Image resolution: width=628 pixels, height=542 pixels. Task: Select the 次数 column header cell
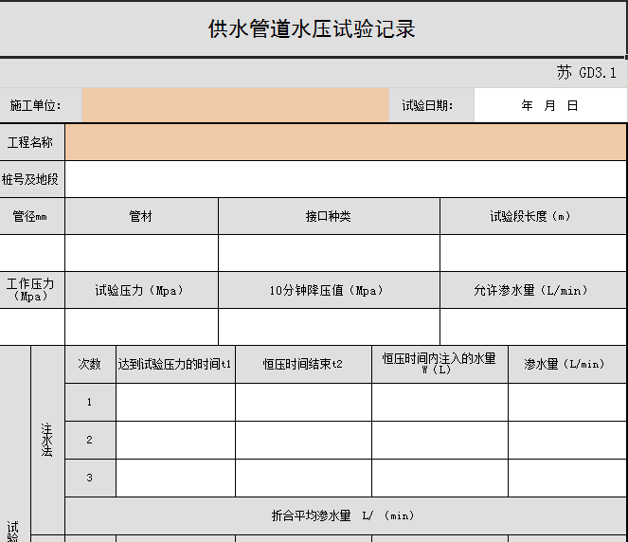(x=90, y=364)
